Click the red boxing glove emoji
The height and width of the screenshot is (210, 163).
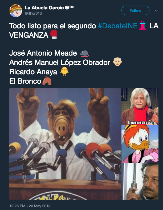point(54,34)
